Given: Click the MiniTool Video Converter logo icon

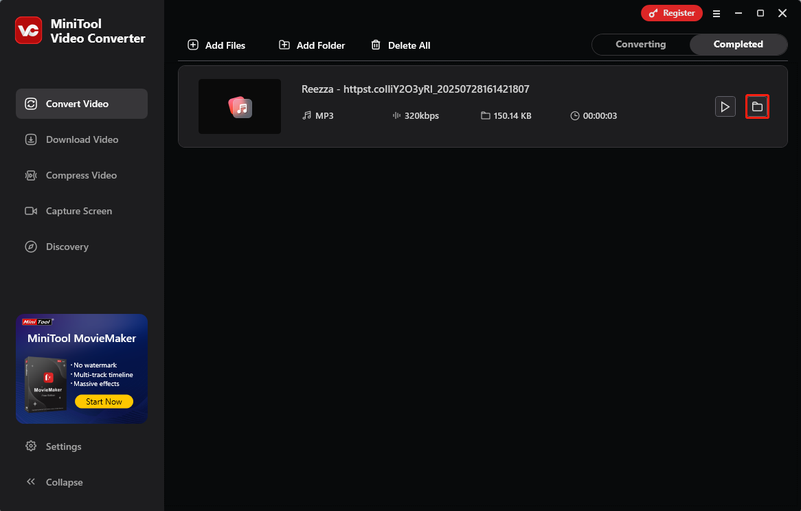Looking at the screenshot, I should click(28, 30).
